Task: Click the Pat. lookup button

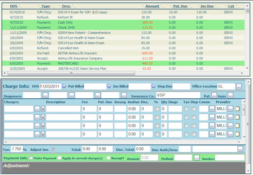Action: [x=214, y=95]
